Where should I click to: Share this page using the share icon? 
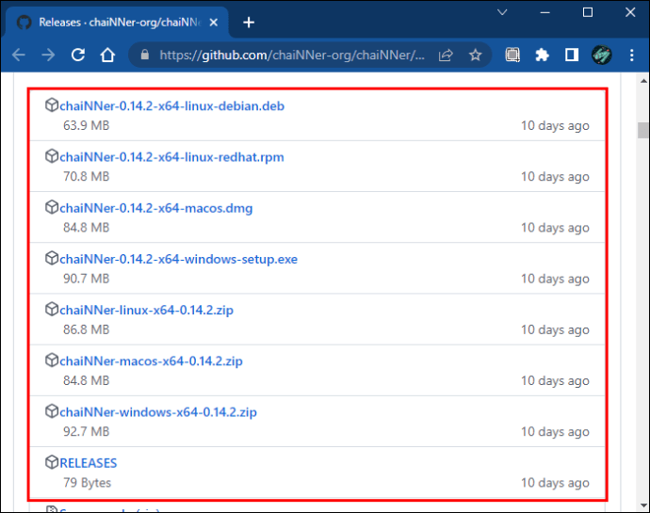[446, 55]
